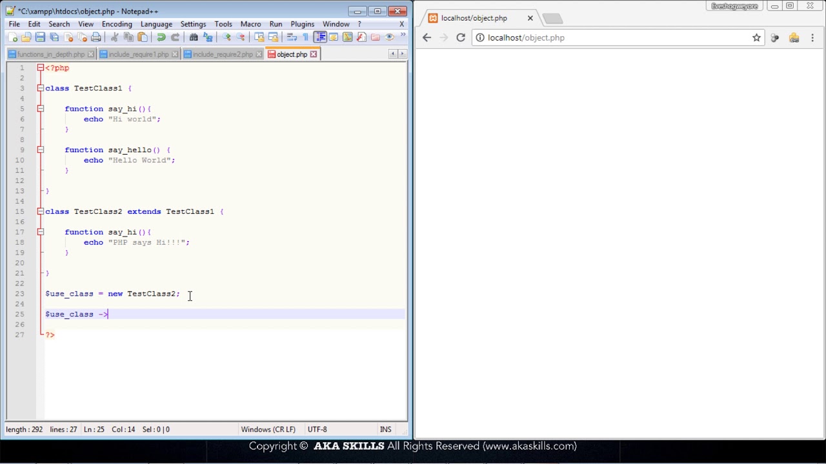Save the current file with Save icon
The image size is (826, 464).
coord(40,37)
